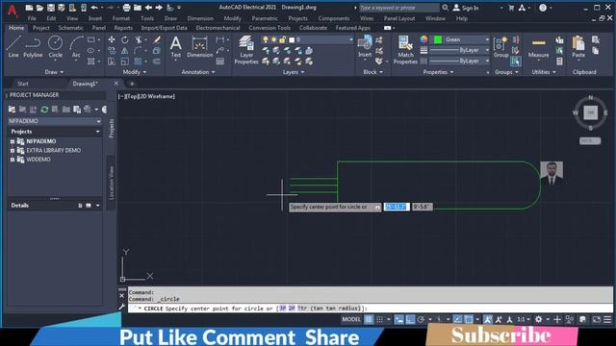The width and height of the screenshot is (616, 346).
Task: Click the Open folder icon in quick access toolbar
Action: (x=39, y=8)
